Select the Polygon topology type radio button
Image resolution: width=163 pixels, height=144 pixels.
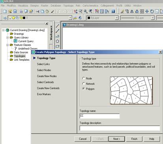(x=84, y=89)
